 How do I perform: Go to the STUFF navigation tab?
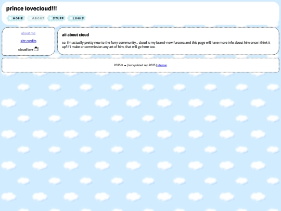[x=56, y=18]
